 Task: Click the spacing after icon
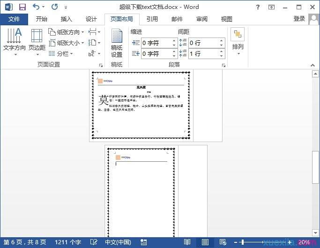pyautogui.click(x=183, y=53)
